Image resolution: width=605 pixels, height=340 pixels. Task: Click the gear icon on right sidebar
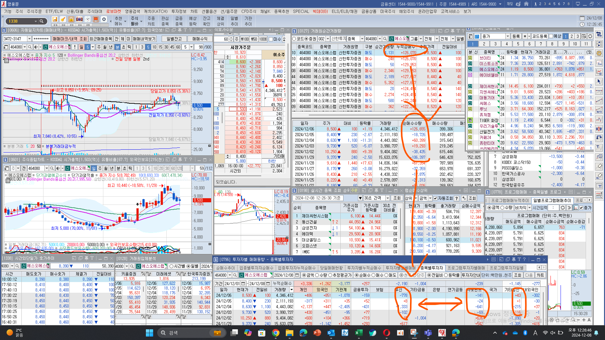pos(599,53)
